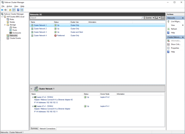Collapse the K47Cluster.SRDC.local tree node
185x134 pixels.
pos(2,17)
